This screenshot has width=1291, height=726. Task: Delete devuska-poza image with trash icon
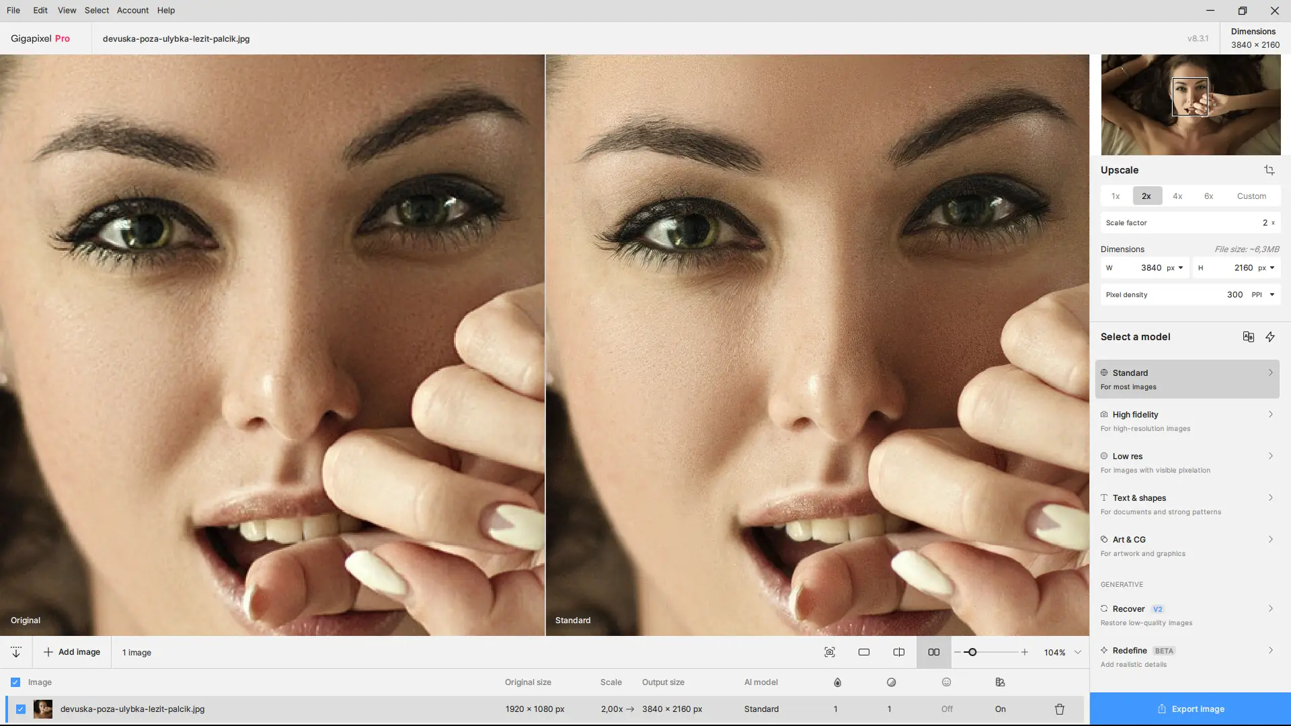point(1059,709)
